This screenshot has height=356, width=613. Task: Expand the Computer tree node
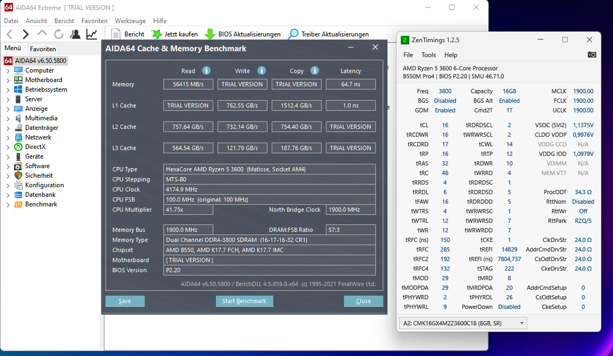pos(8,71)
